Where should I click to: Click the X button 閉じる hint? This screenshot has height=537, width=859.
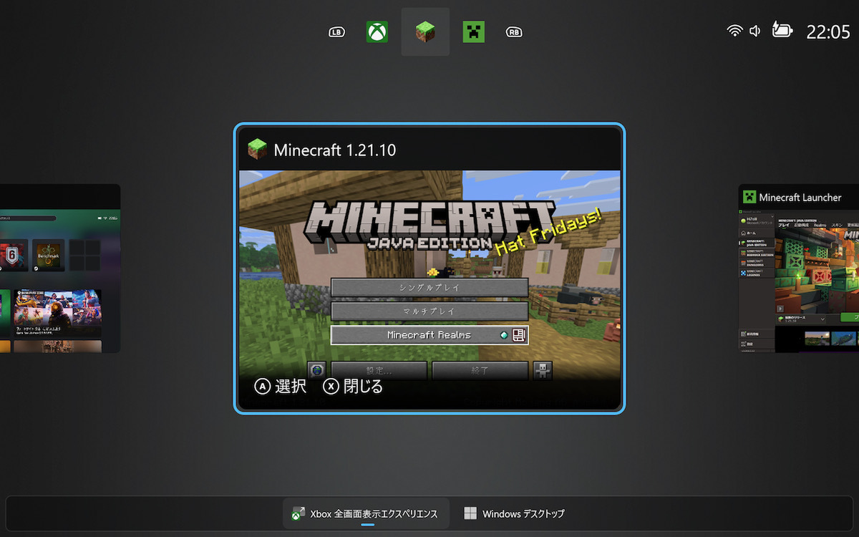coord(353,387)
